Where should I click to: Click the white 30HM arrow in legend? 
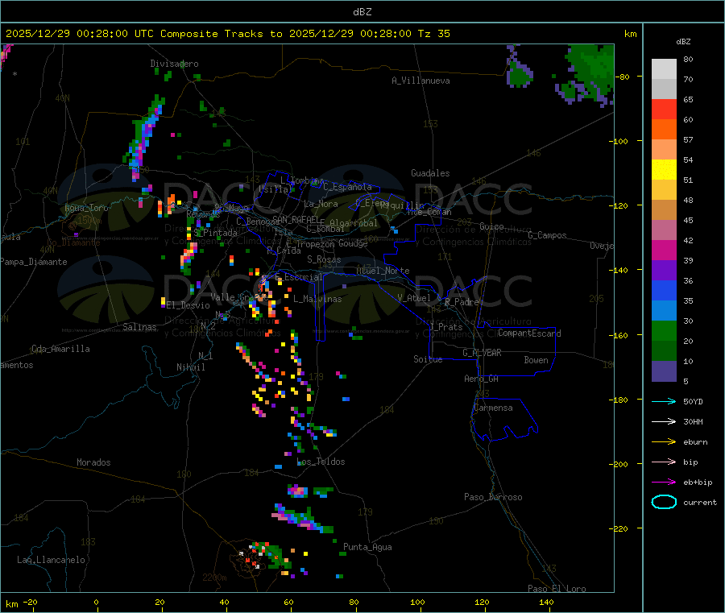pyautogui.click(x=664, y=421)
